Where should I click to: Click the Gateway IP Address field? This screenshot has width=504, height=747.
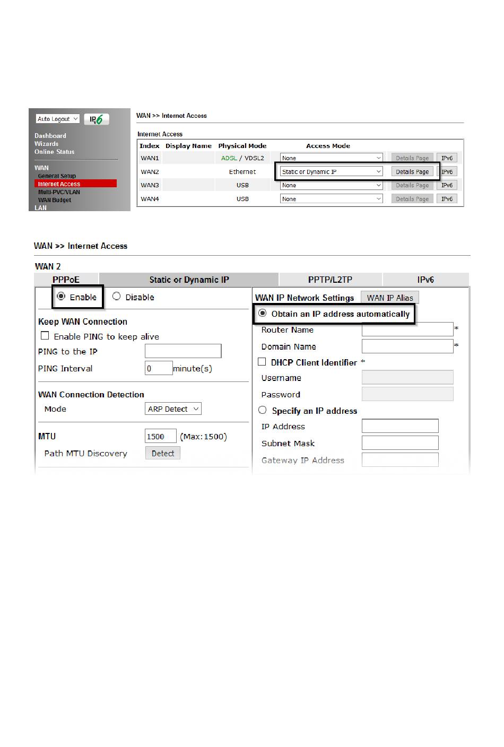point(400,460)
